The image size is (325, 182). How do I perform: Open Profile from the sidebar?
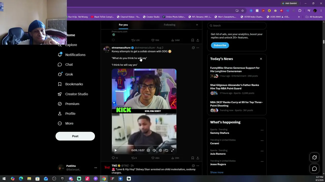67,114
